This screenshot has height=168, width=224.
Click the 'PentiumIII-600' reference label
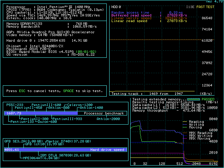(x=47, y=105)
